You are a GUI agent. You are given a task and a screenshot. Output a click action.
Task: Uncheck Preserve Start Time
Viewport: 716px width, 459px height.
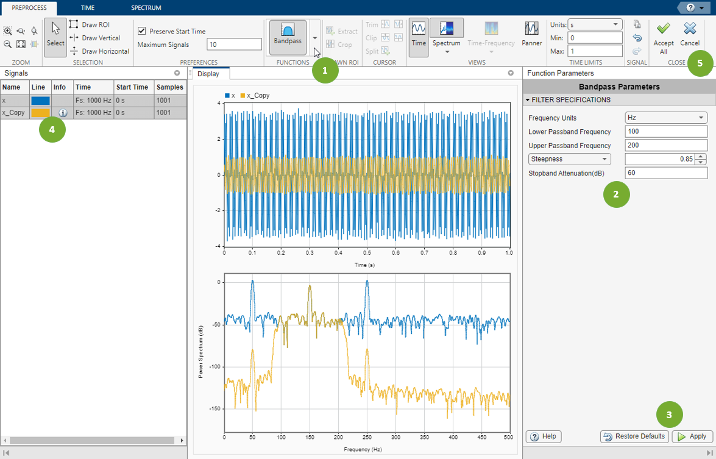141,30
